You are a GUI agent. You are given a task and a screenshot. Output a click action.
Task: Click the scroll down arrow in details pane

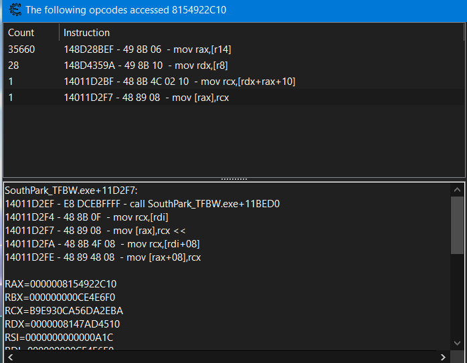(x=457, y=344)
